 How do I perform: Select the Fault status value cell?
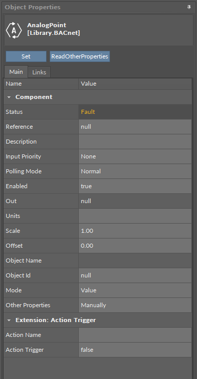pos(135,112)
